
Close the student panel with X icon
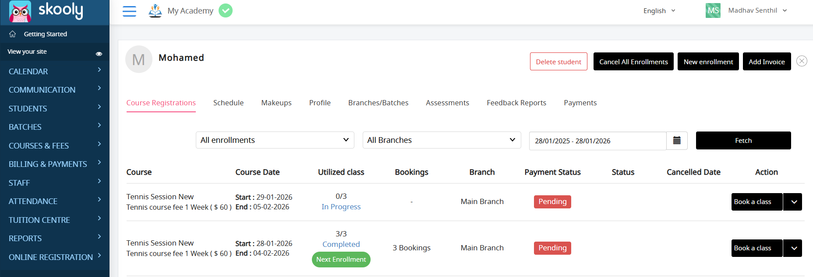802,61
